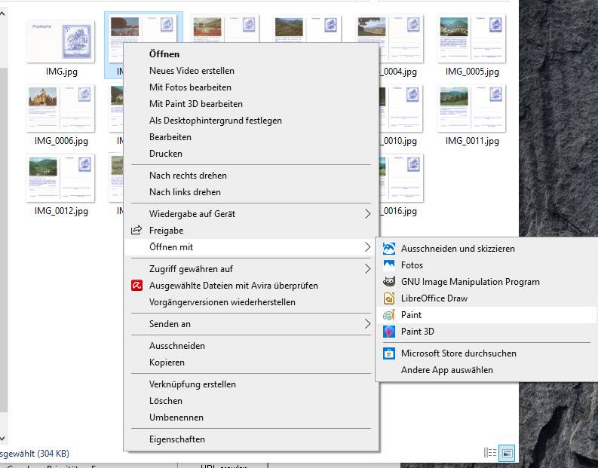Expand the Wiedergabe auf Gerät submenu
The height and width of the screenshot is (468, 598).
[367, 214]
